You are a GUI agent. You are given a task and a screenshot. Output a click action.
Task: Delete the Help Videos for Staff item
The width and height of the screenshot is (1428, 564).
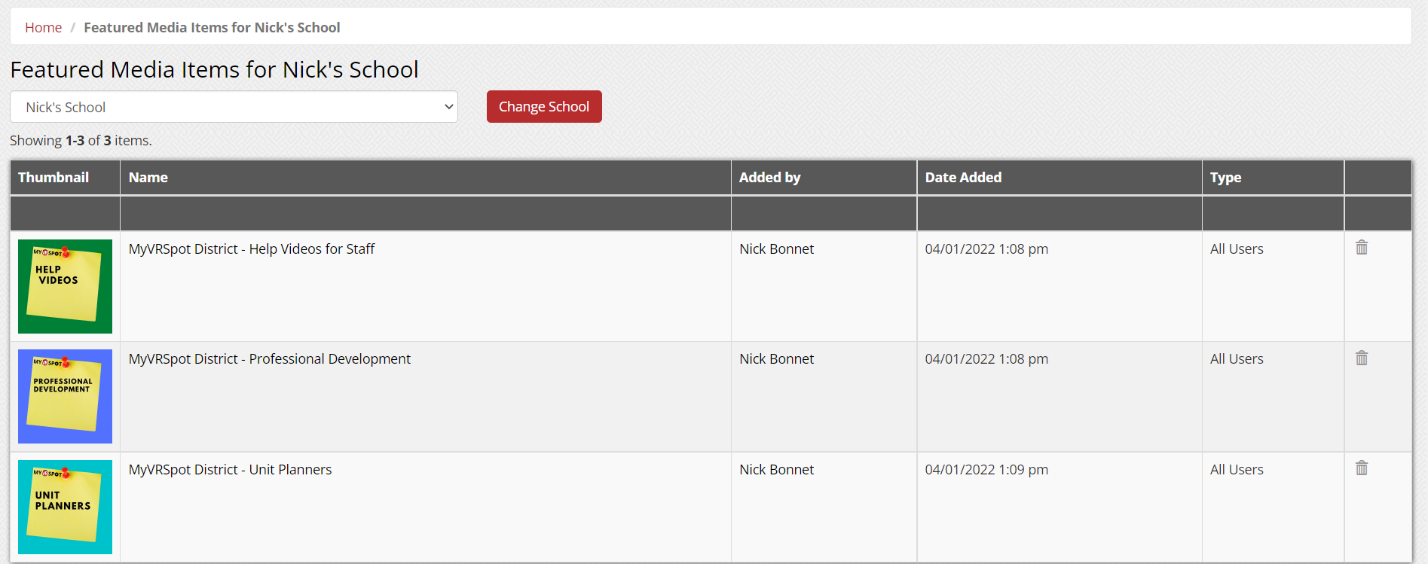click(1361, 248)
